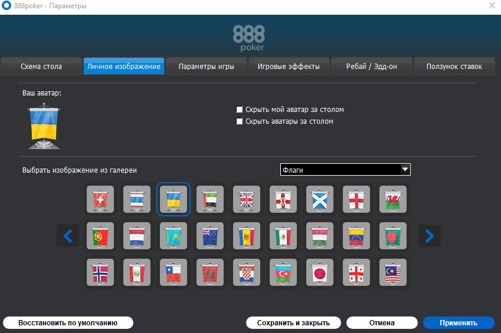Image resolution: width=501 pixels, height=333 pixels.
Task: Open the 'Игровые эффекты' tab
Action: [x=289, y=67]
